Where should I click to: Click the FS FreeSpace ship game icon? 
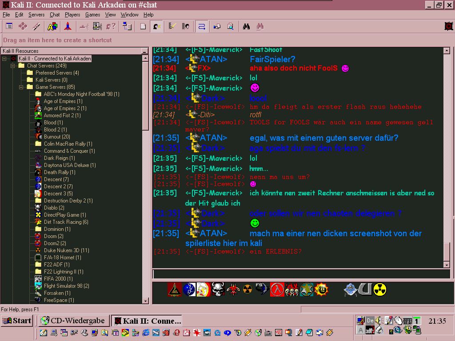(262, 289)
